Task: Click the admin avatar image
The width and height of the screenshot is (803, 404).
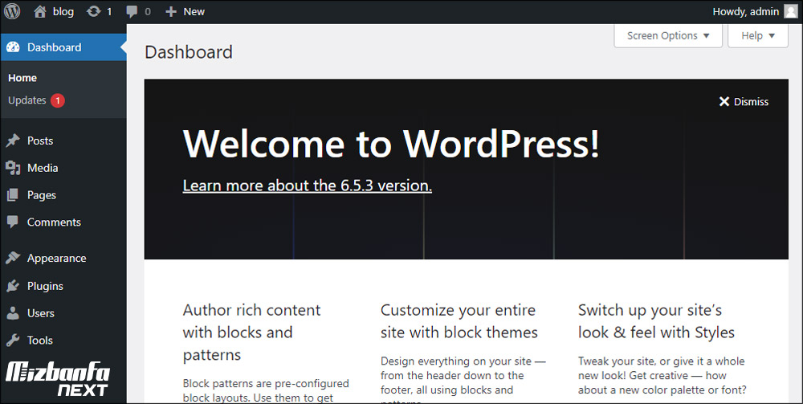Action: coord(791,11)
